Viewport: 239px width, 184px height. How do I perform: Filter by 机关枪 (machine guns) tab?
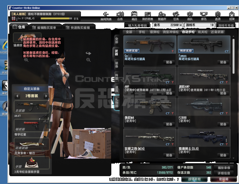pyautogui.click(x=202, y=32)
